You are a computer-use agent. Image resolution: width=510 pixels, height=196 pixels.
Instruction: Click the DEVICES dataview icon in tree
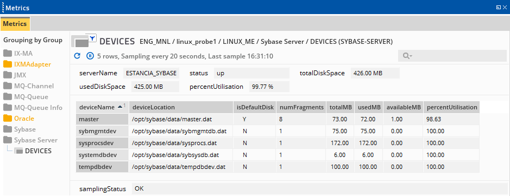coord(19,151)
